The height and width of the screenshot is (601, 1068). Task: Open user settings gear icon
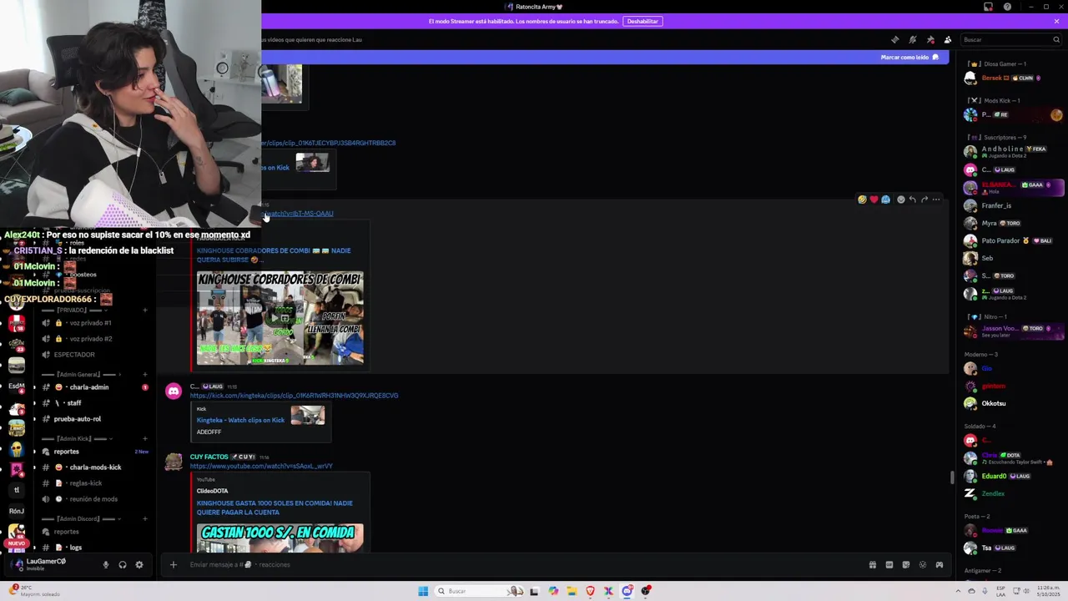[139, 565]
